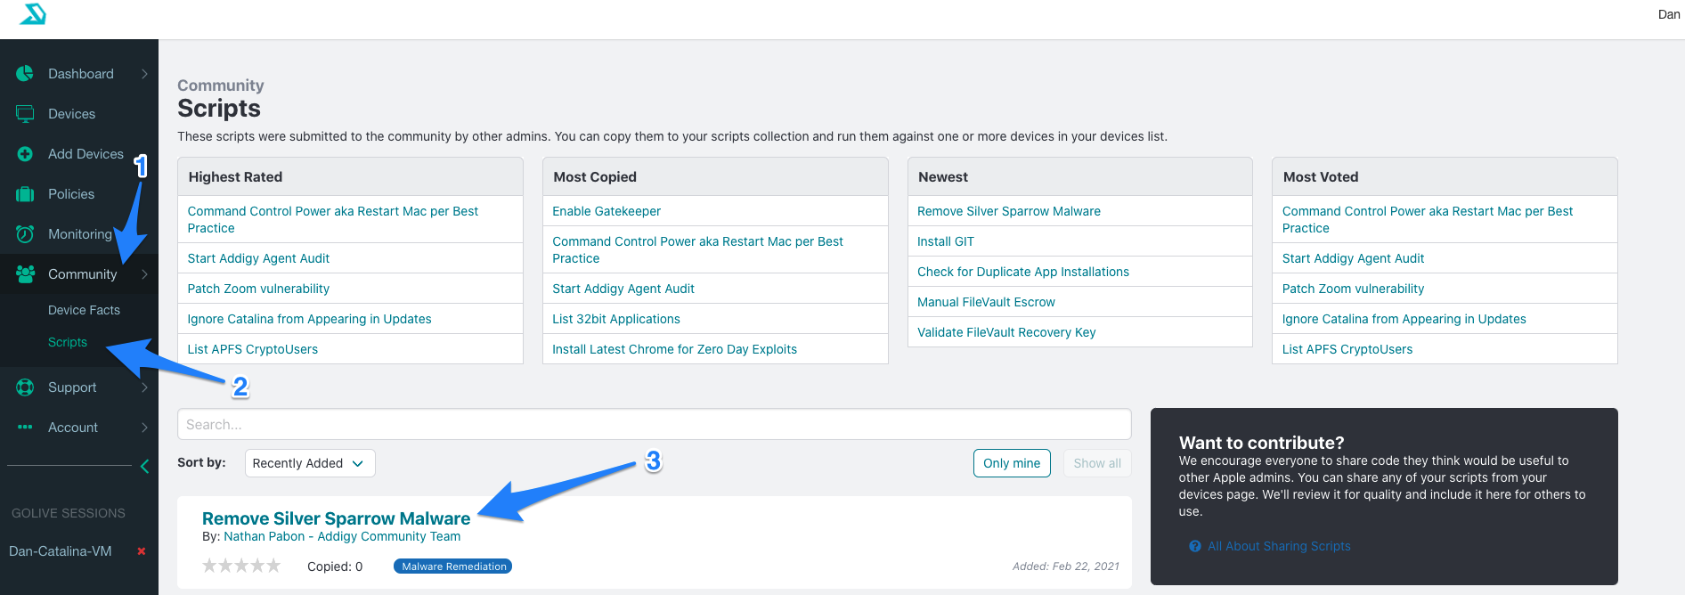
Task: Open Remove Silver Sparrow Malware in Newest
Action: (1009, 211)
